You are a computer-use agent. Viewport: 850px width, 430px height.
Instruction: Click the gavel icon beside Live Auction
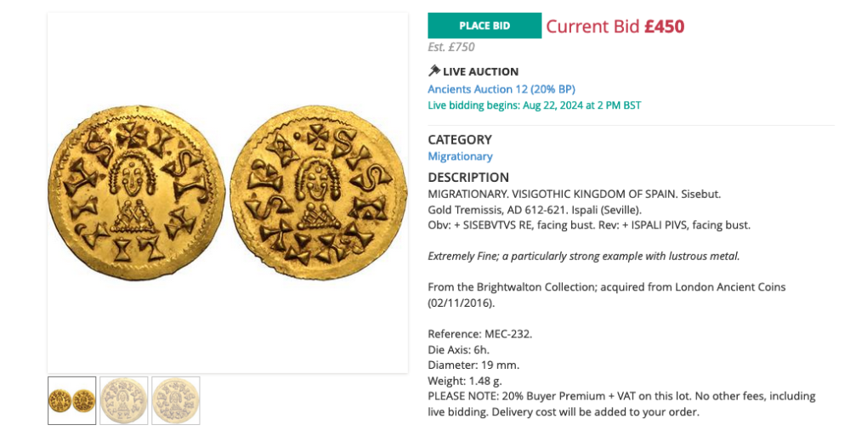click(434, 71)
